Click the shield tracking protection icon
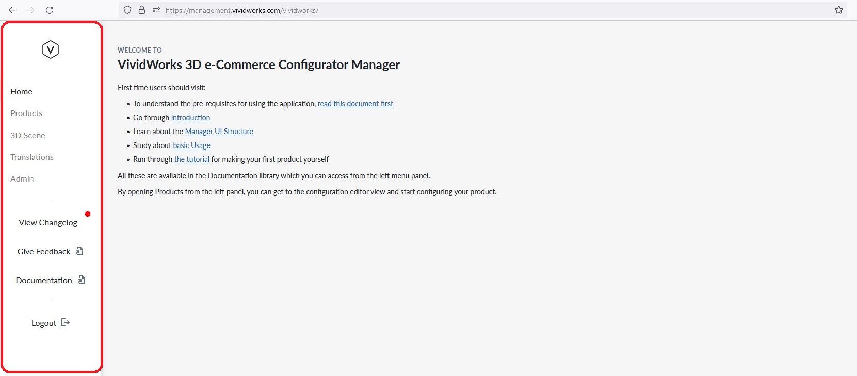The image size is (857, 376). click(x=127, y=10)
